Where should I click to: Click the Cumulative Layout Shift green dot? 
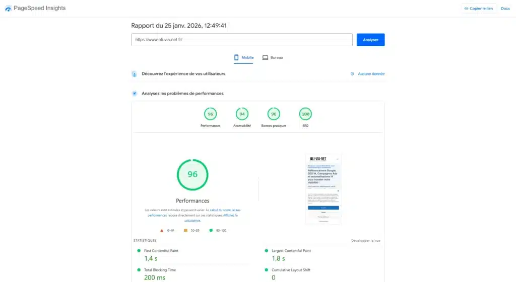click(266, 270)
